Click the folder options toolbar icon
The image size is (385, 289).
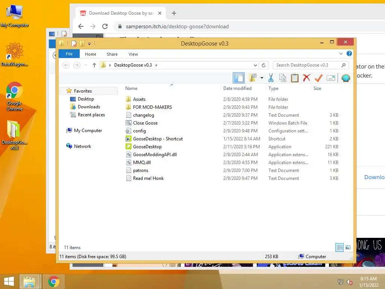click(253, 78)
